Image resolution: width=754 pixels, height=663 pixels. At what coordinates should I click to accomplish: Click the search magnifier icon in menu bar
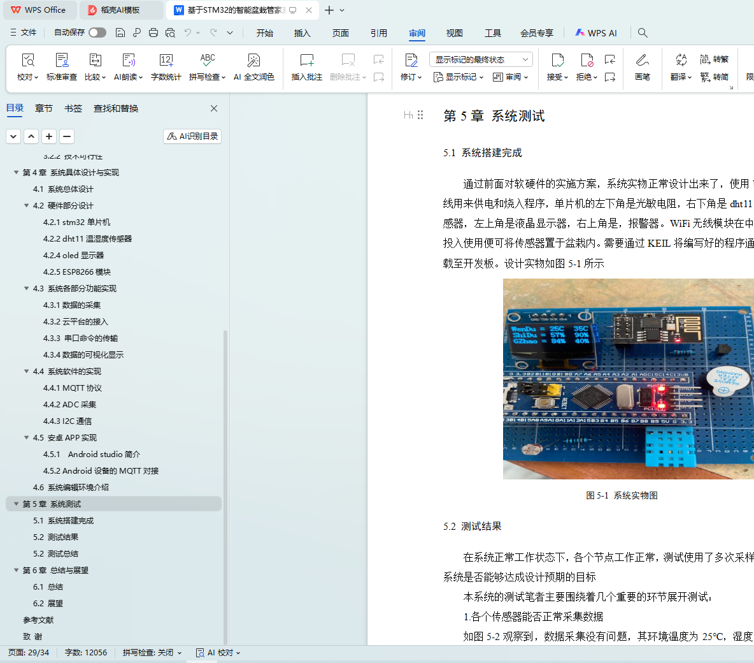click(643, 33)
